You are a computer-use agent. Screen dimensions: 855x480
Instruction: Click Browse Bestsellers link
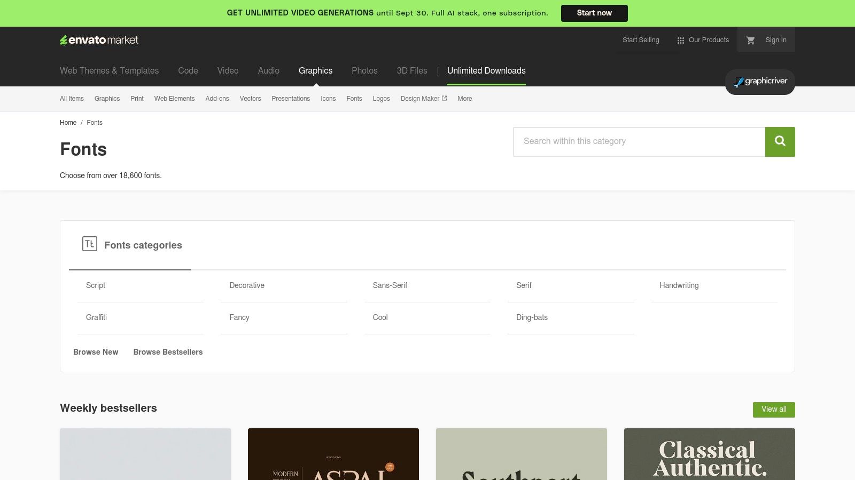[x=168, y=352]
